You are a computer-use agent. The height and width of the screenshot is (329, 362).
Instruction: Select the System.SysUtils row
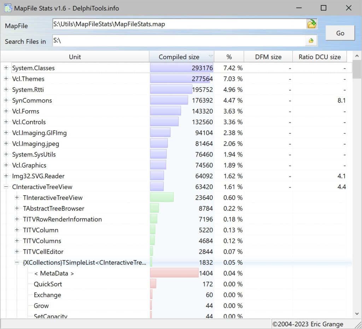(x=176, y=155)
